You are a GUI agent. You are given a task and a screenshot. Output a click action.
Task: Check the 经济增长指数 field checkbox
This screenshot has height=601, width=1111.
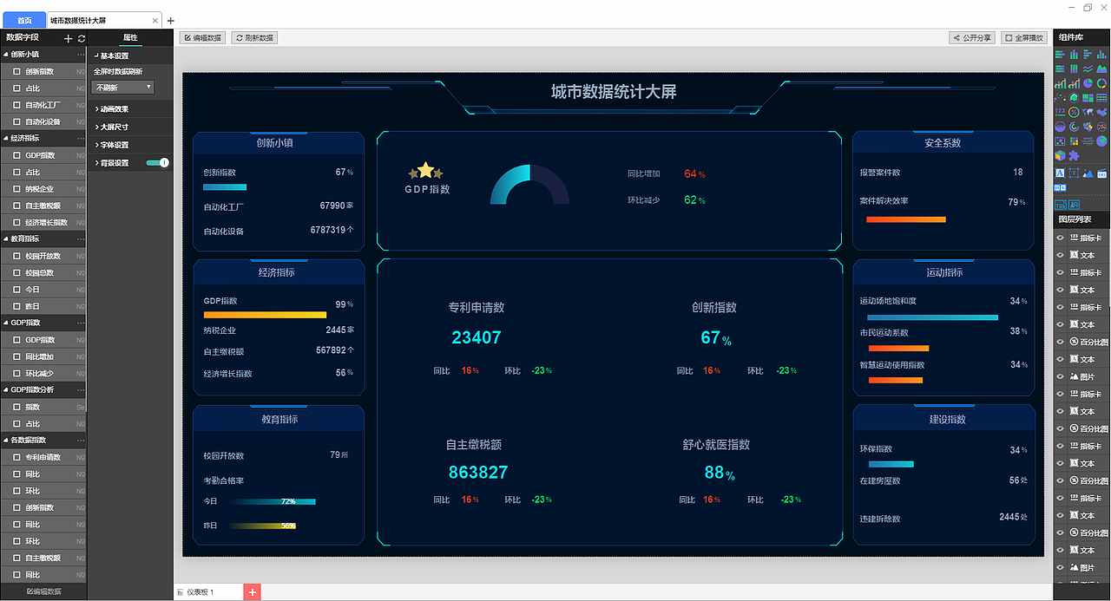(x=16, y=223)
